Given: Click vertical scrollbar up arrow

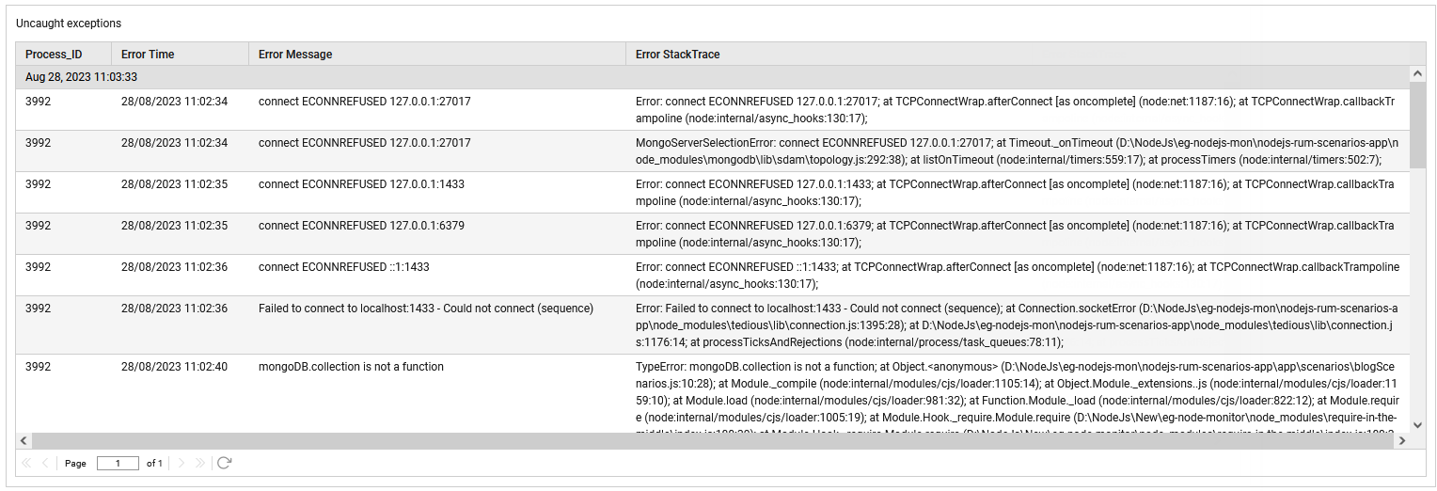Looking at the screenshot, I should click(1418, 73).
